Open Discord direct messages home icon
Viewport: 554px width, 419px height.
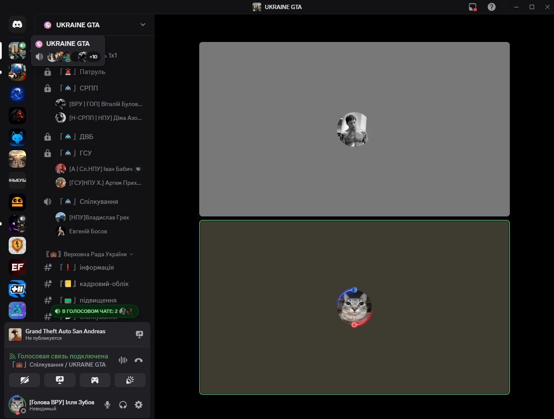[x=17, y=25]
